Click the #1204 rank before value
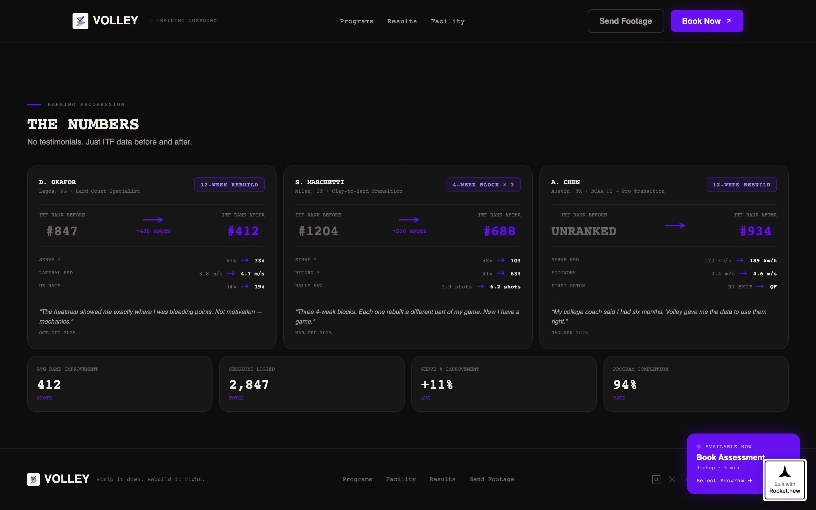The height and width of the screenshot is (510, 816). (318, 231)
